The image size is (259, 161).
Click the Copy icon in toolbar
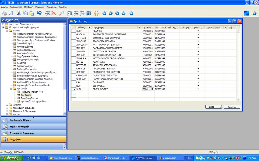point(25,13)
